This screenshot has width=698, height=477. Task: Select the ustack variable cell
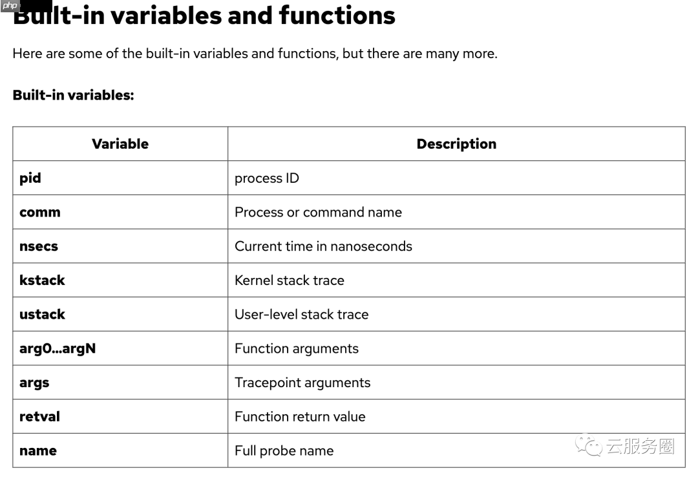coord(42,314)
